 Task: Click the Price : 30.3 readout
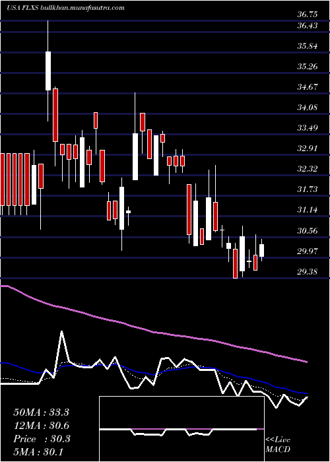(x=42, y=439)
